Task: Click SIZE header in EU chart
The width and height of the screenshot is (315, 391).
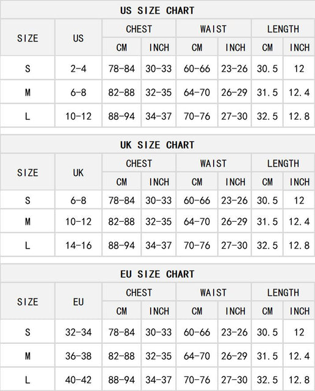Action: pyautogui.click(x=27, y=302)
